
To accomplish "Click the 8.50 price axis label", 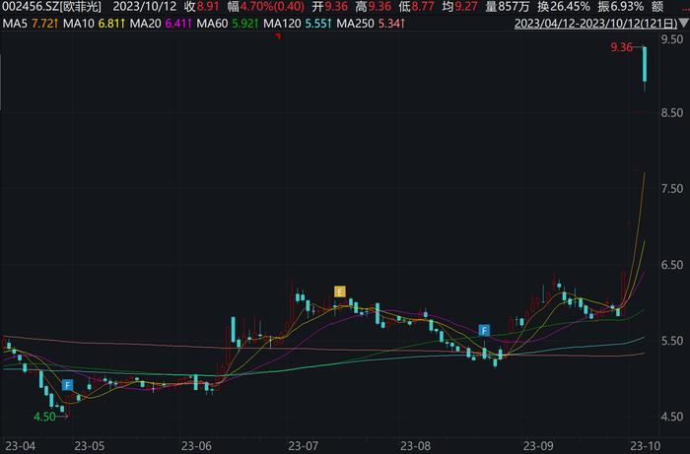I will pyautogui.click(x=672, y=112).
